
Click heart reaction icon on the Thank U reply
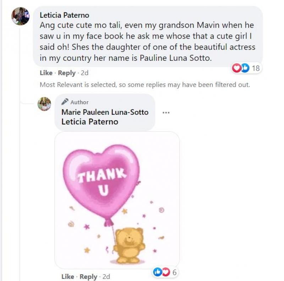(165, 272)
